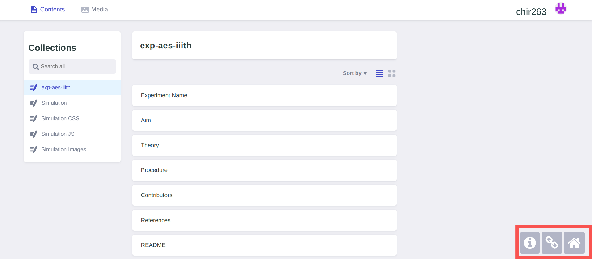This screenshot has width=592, height=259.
Task: Expand the Sort by dropdown
Action: pyautogui.click(x=355, y=73)
